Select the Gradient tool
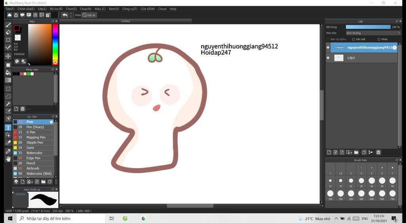This screenshot has height=223, width=406. pyautogui.click(x=8, y=80)
